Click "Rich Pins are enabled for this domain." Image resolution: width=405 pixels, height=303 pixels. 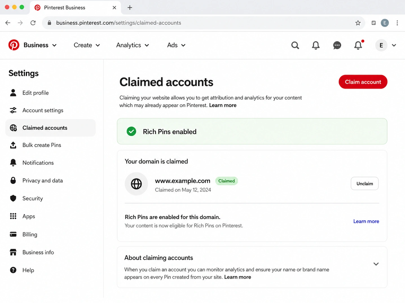click(x=173, y=217)
